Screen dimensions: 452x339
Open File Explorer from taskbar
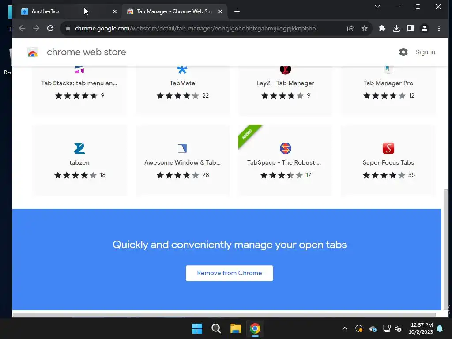pos(236,328)
